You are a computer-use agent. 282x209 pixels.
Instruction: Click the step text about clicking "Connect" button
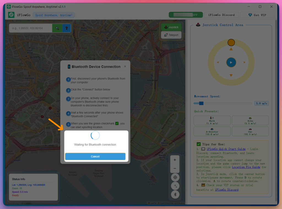(90, 89)
